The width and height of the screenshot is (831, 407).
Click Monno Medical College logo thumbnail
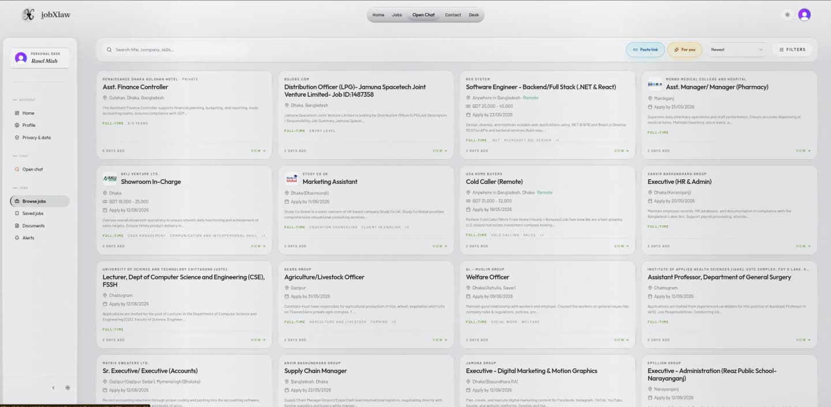coord(655,84)
